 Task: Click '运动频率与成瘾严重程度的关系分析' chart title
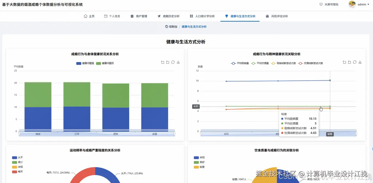click(x=95, y=150)
